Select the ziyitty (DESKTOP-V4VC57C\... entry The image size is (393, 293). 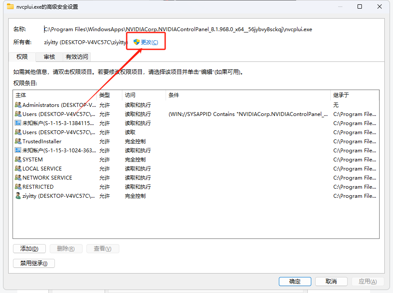click(x=196, y=196)
